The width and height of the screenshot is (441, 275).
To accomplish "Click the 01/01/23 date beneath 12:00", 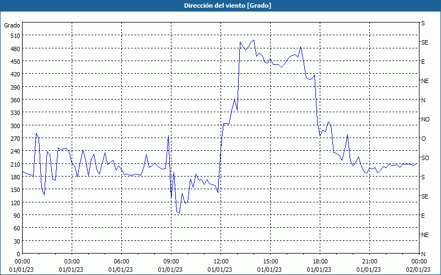I will coord(220,269).
